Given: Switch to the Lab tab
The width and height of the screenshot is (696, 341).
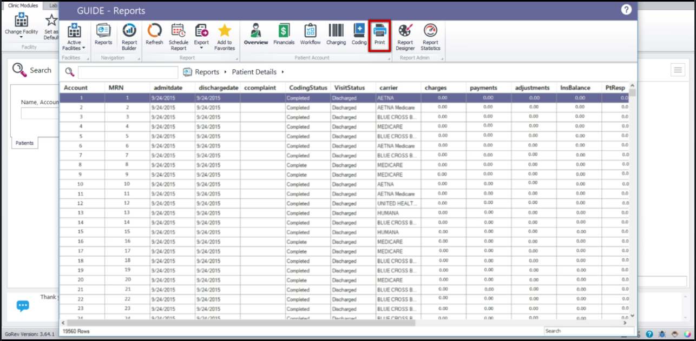Looking at the screenshot, I should pos(54,5).
